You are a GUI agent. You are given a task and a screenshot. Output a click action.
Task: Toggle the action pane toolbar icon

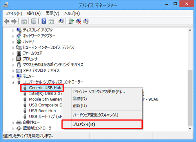(51, 21)
